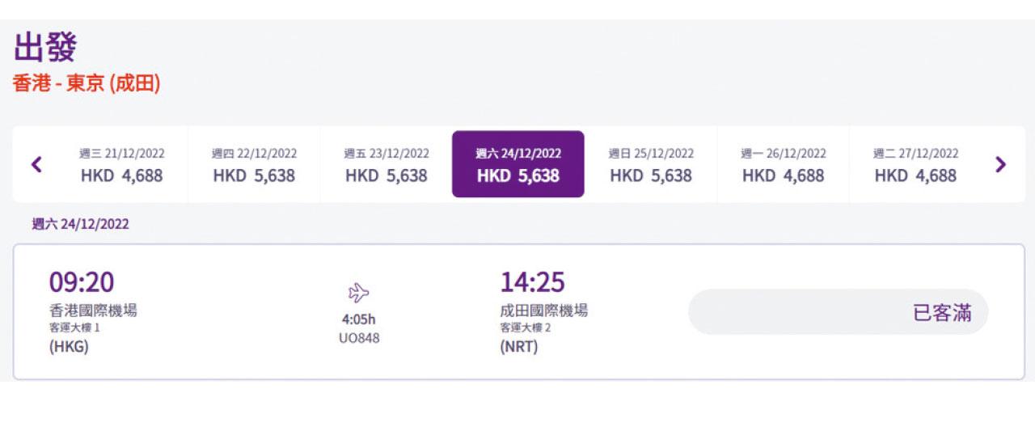
Task: Select the Thursday 22/12/2022 date tab
Action: [254, 164]
